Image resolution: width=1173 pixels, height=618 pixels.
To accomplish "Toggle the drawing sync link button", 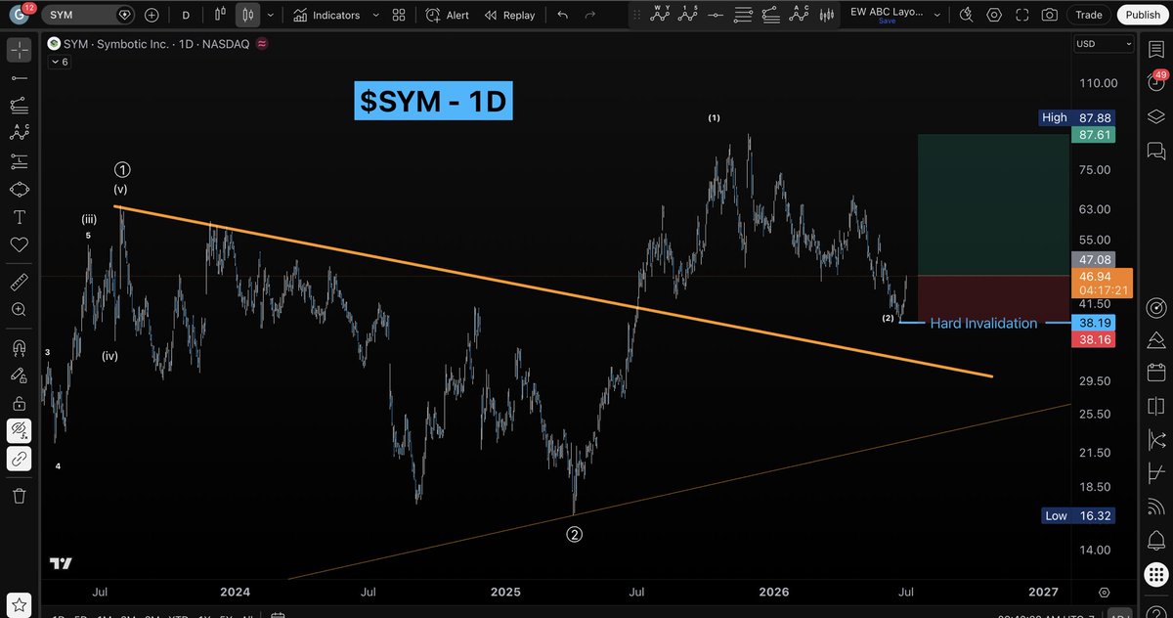I will click(20, 459).
